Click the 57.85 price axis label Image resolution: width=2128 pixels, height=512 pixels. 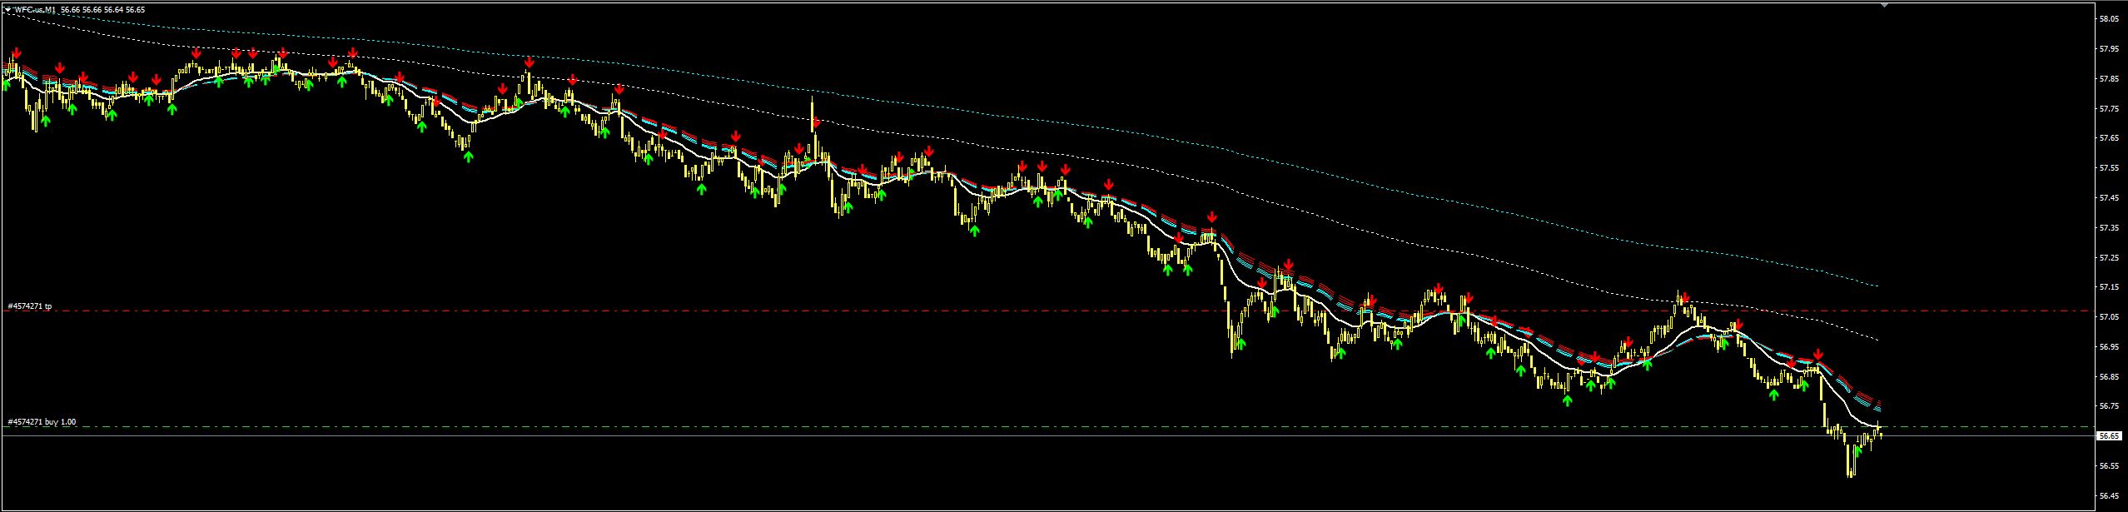[x=2108, y=78]
